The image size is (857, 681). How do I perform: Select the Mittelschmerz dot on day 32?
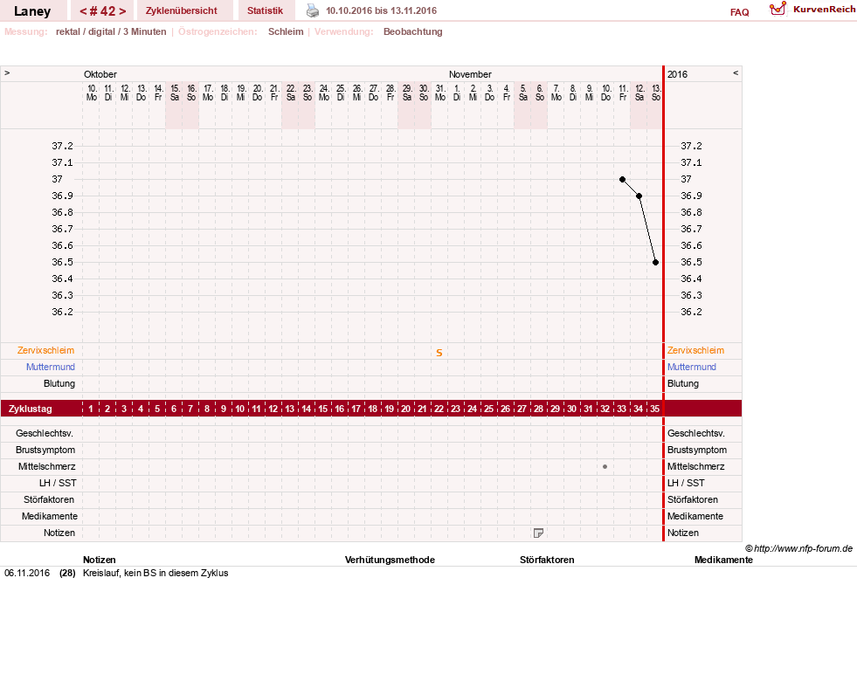point(605,466)
